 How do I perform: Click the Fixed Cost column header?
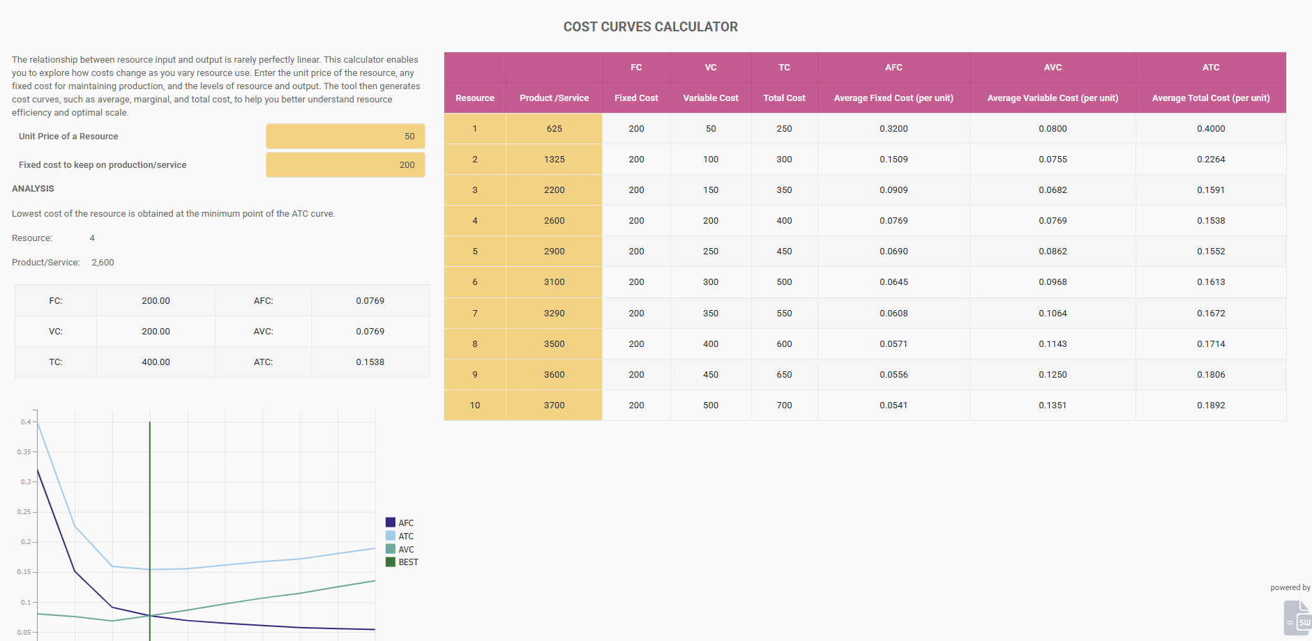pyautogui.click(x=636, y=98)
